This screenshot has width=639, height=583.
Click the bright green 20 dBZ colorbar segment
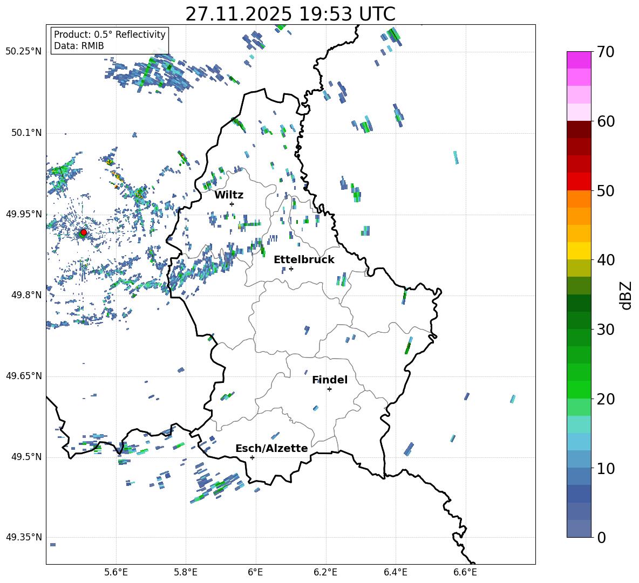click(579, 389)
